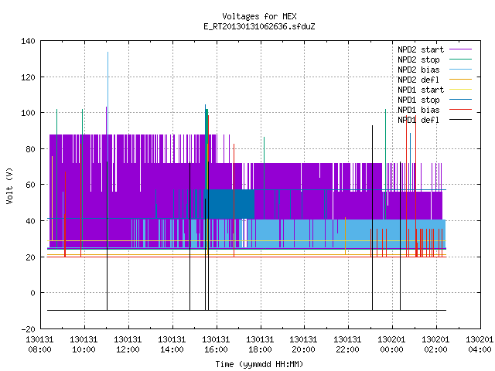This screenshot has height=371, width=495.
Task: Click the black flat line at -10 V
Action: [246, 311]
